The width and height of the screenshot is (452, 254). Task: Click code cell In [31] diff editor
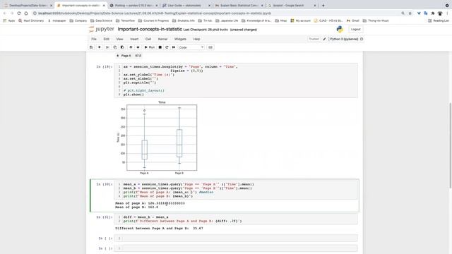coord(236,219)
